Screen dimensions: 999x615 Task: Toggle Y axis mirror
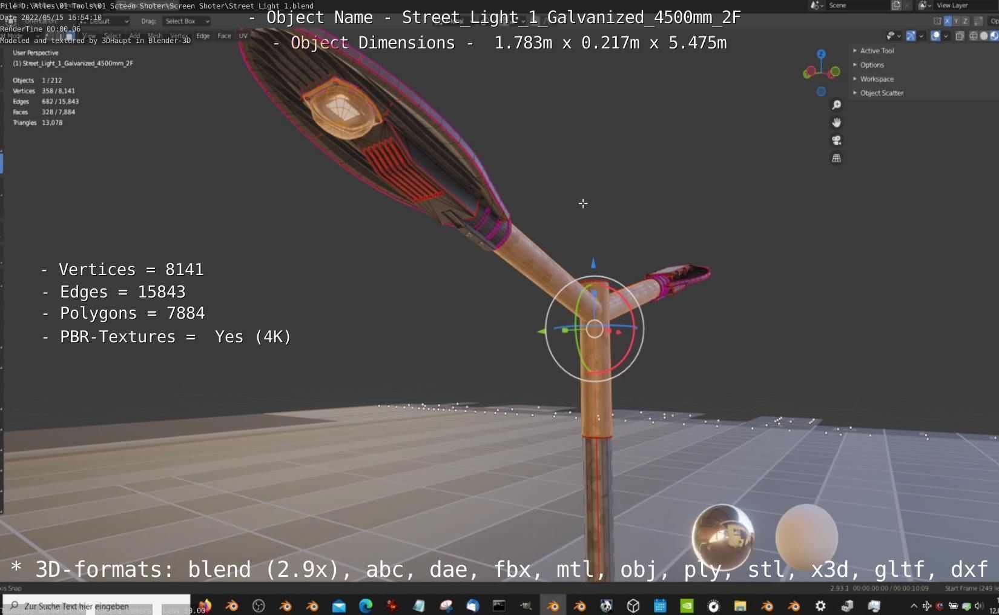(x=956, y=21)
